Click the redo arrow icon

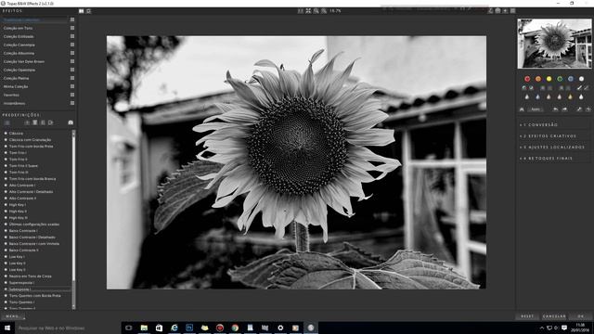click(564, 109)
